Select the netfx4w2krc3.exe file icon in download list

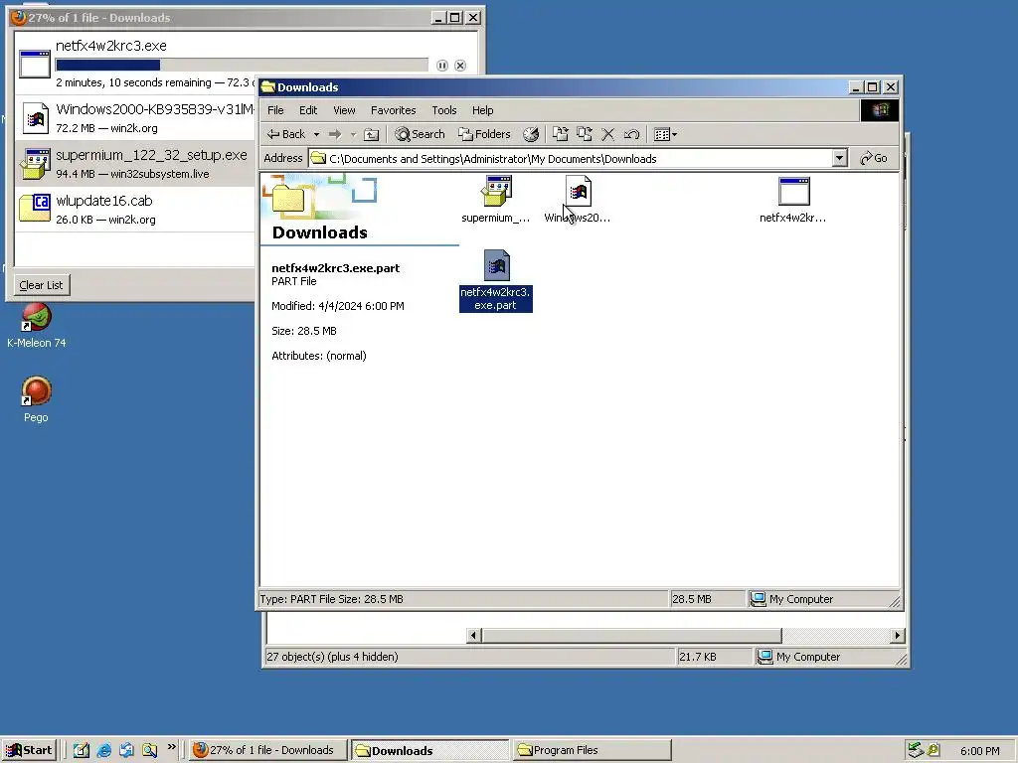(35, 64)
